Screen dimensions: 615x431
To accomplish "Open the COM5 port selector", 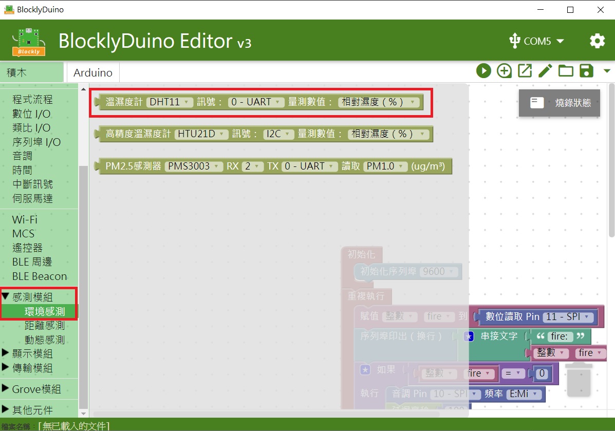I will tap(536, 41).
